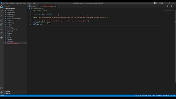Click the Spaces: 4 indentation status

pyautogui.click(x=144, y=96)
